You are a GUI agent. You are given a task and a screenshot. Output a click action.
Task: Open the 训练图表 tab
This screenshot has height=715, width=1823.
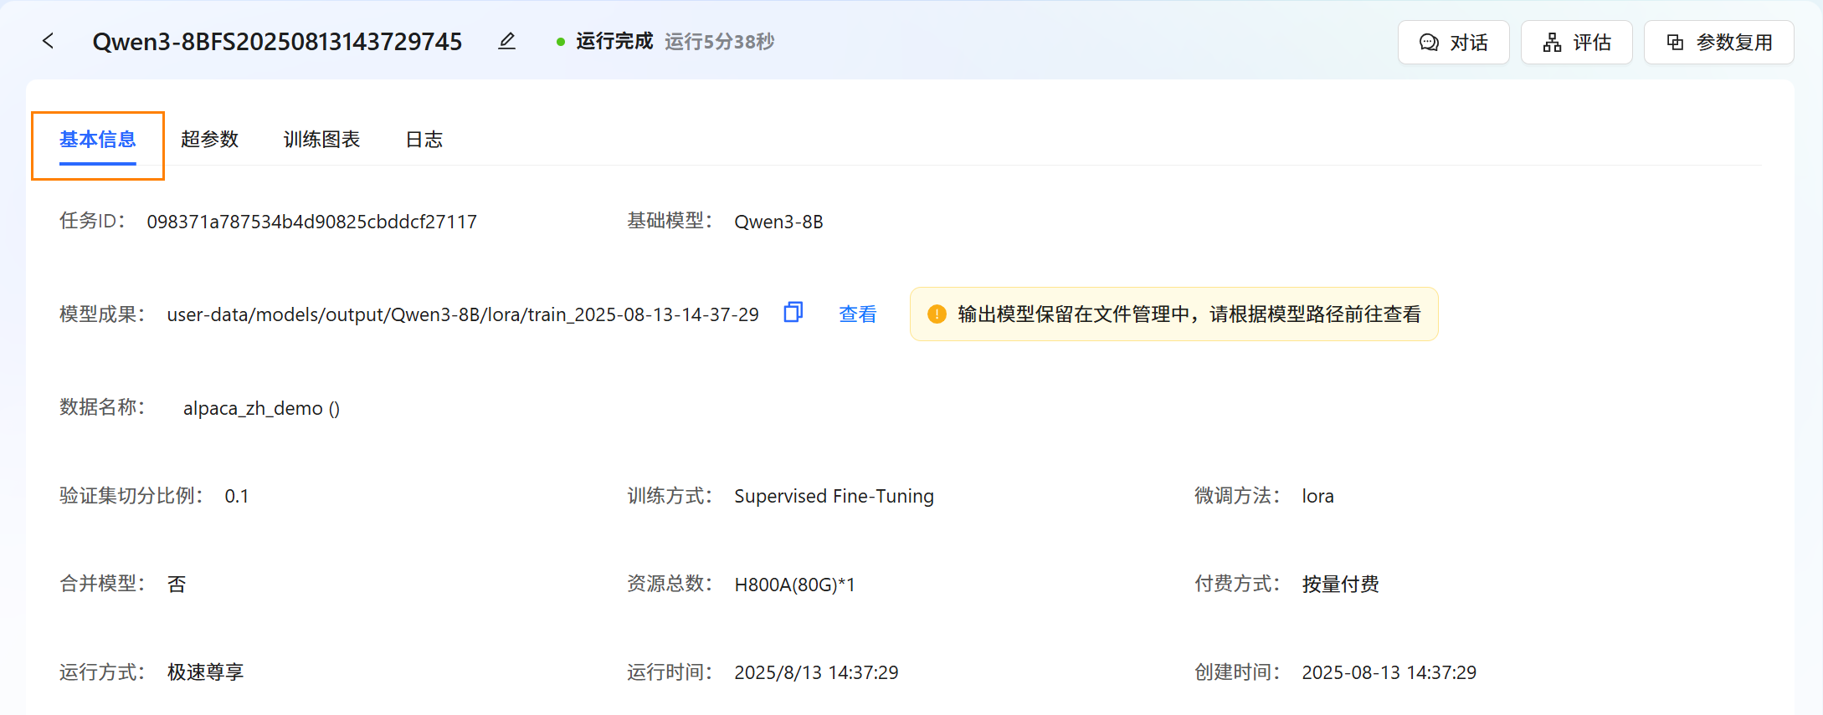(321, 140)
